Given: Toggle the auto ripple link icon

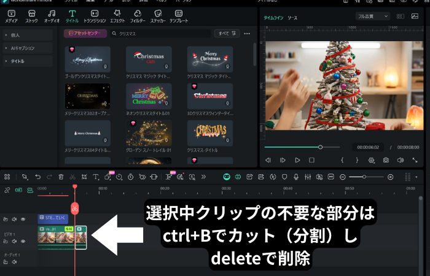Looking at the screenshot, I should pos(18,190).
